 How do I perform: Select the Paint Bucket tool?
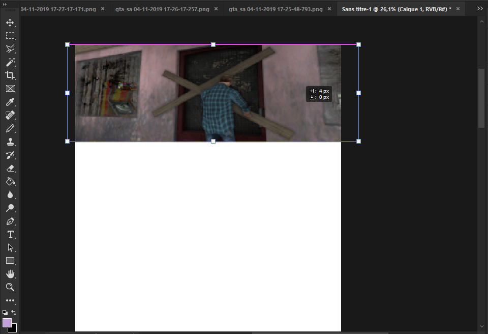pos(10,181)
